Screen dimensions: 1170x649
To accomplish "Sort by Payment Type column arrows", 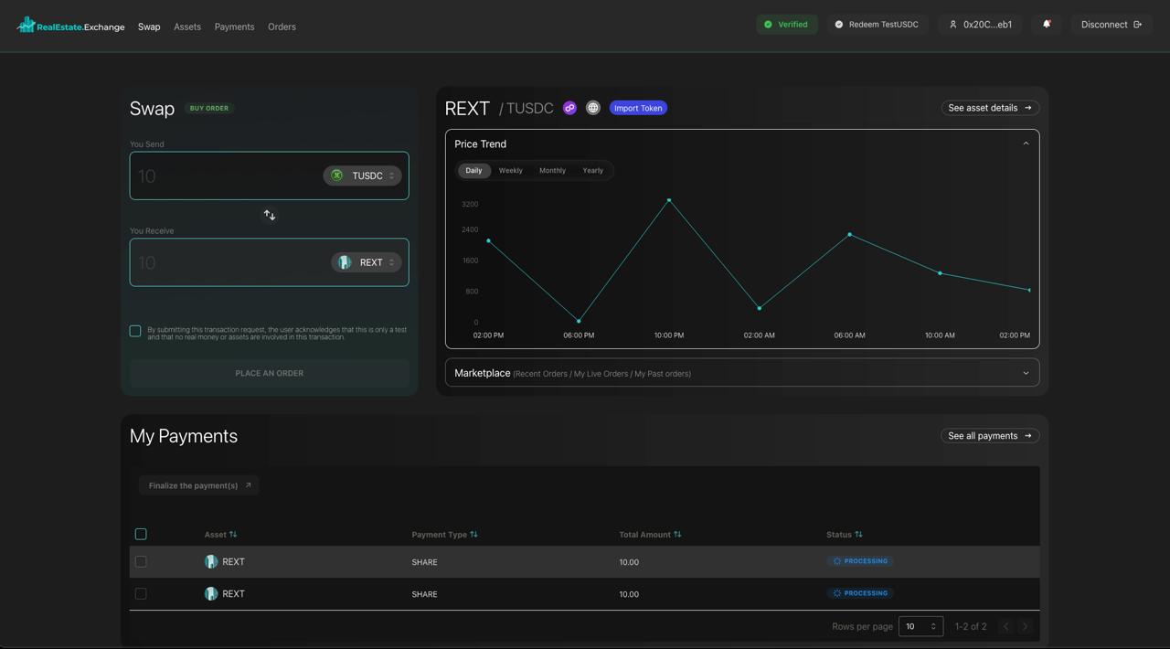I will [x=473, y=535].
